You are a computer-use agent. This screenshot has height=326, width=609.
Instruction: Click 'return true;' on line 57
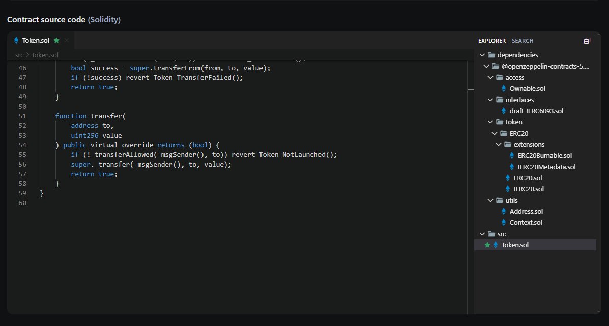pyautogui.click(x=94, y=174)
